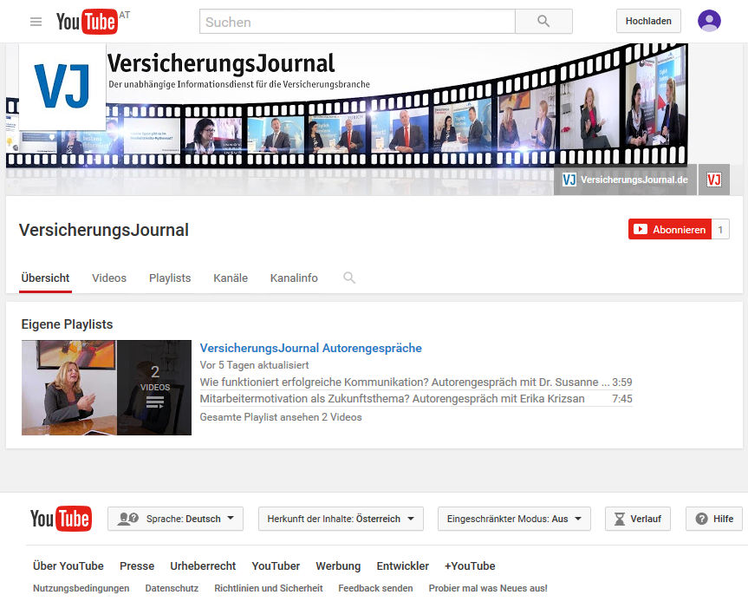Click the Feedback senden link
This screenshot has width=748, height=608.
pyautogui.click(x=375, y=588)
